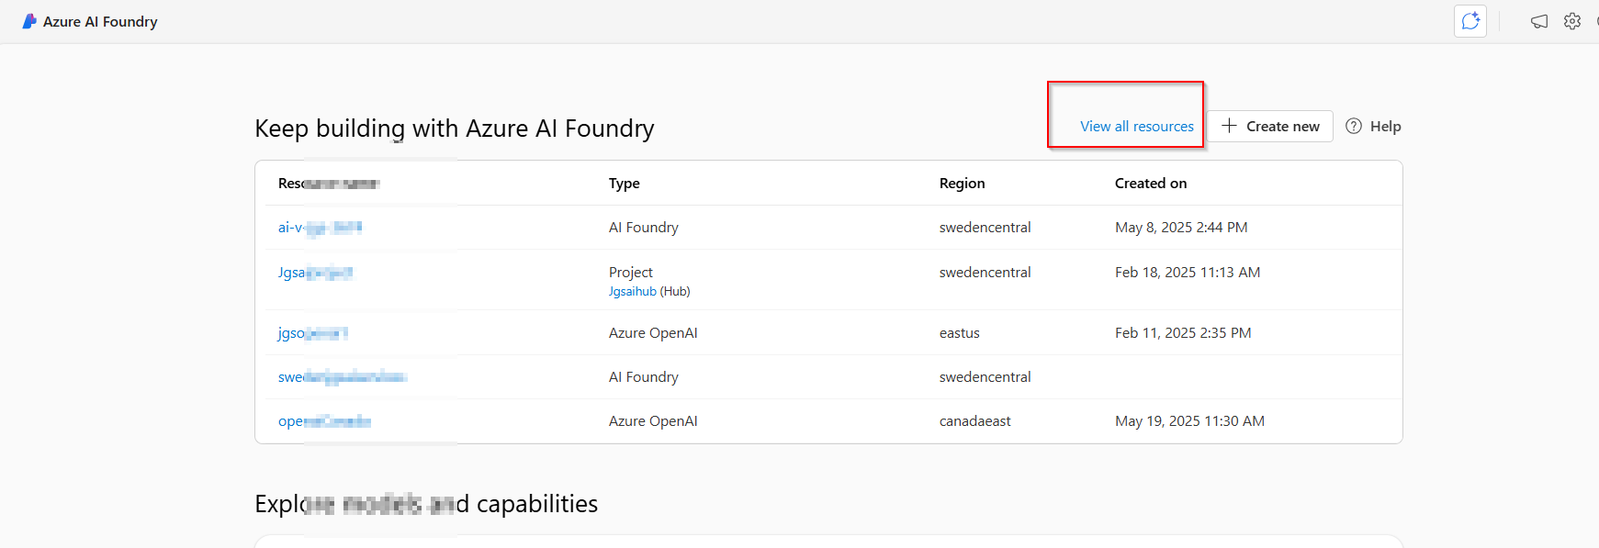Select the Feb 18, 2025 11:13 AM date
The image size is (1599, 548).
pos(1188,273)
